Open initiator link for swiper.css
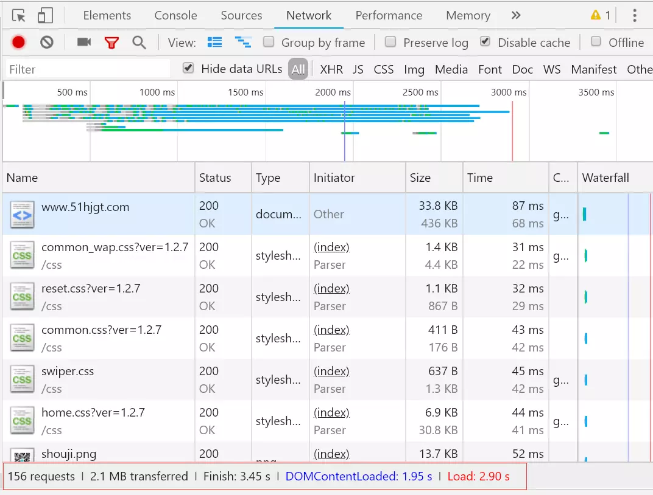653x495 pixels. click(331, 371)
